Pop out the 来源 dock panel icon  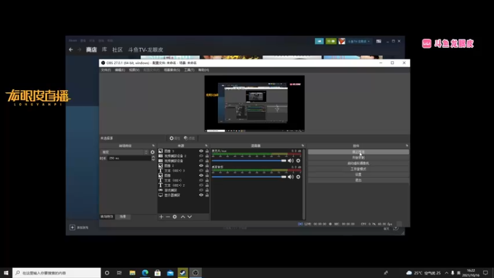206,146
